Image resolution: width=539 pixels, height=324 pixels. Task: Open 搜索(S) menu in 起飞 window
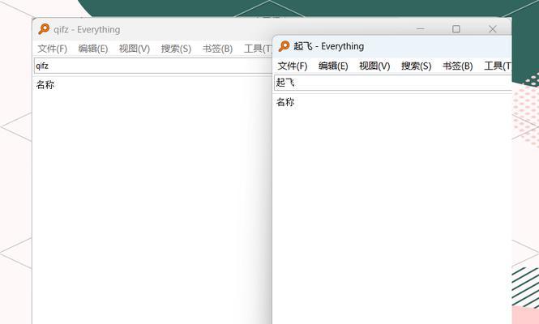point(417,66)
